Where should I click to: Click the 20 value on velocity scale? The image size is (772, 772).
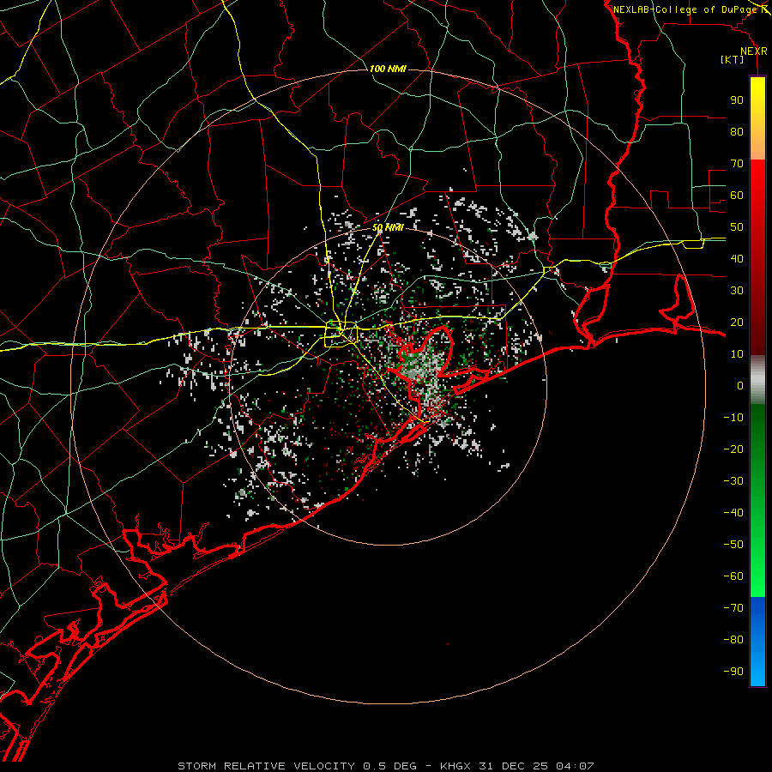(x=737, y=322)
